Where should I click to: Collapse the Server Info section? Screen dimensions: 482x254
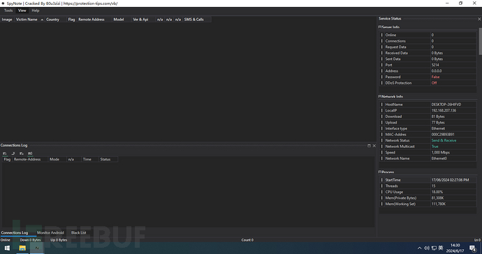380,27
